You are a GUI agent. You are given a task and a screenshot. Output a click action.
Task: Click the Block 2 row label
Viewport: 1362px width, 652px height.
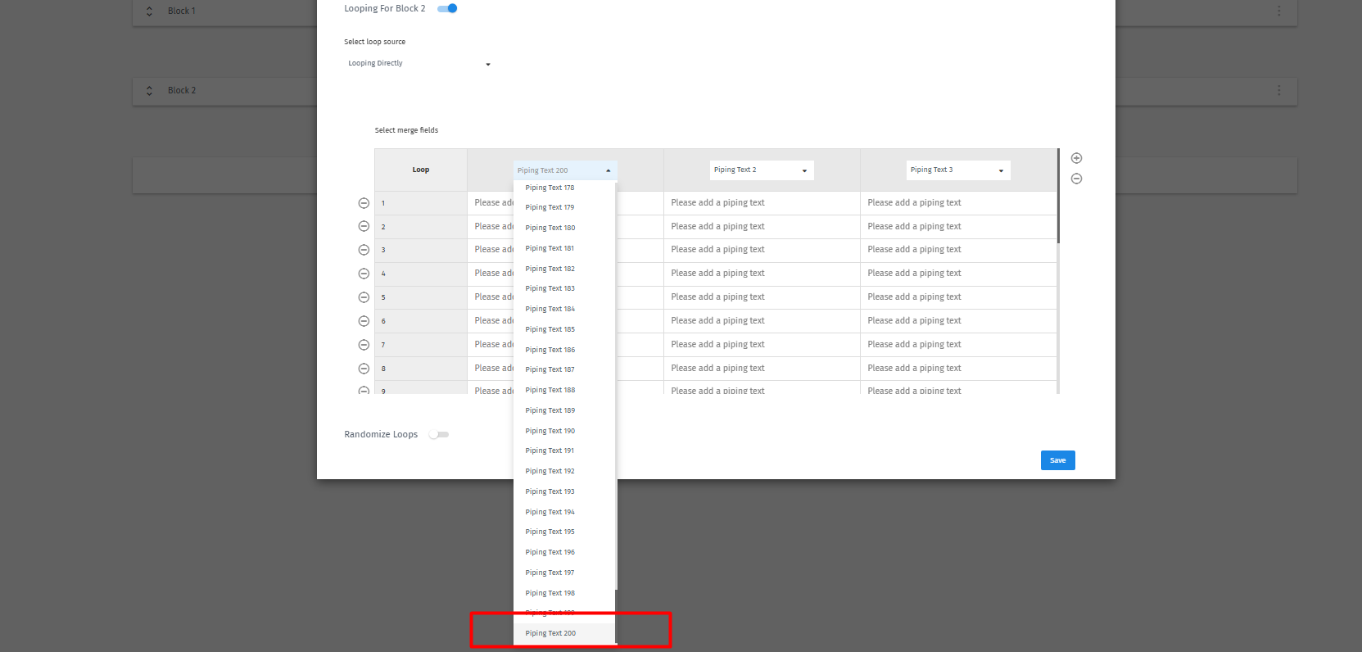[x=182, y=91]
